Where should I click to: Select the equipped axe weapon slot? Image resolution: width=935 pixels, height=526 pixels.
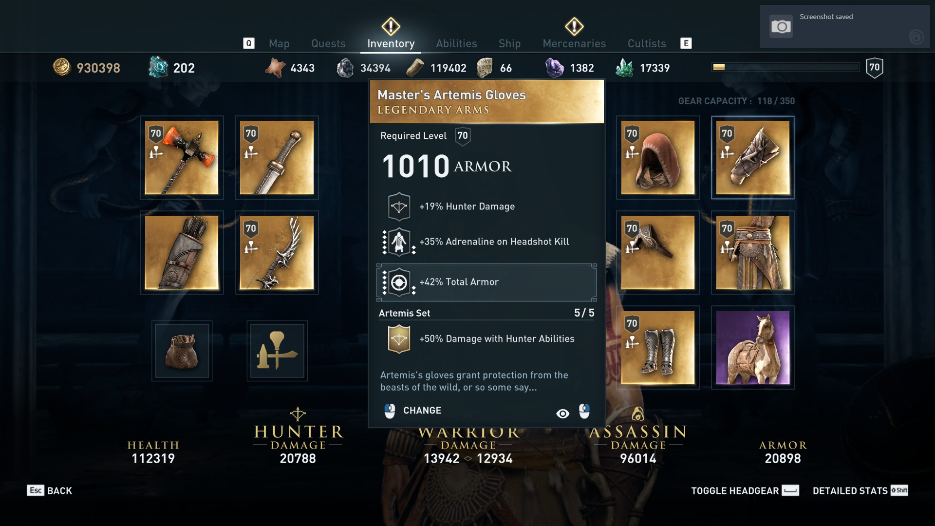(182, 157)
